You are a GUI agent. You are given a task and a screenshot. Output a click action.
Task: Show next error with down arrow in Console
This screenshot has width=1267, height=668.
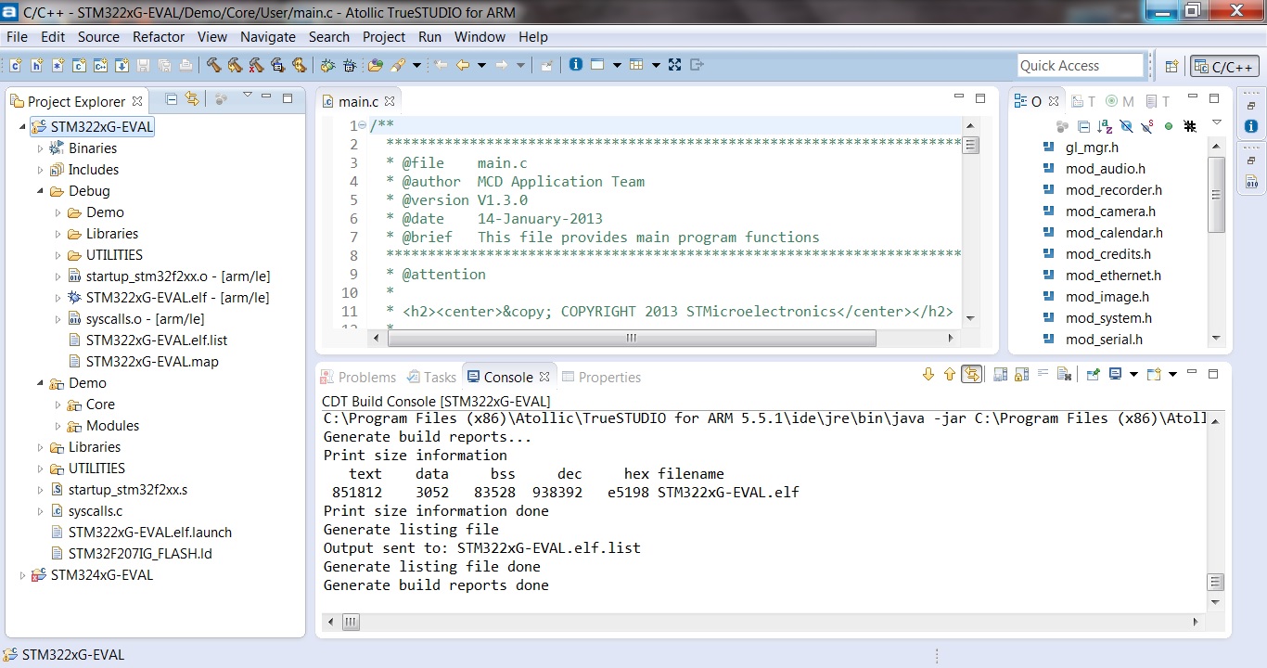tap(928, 375)
